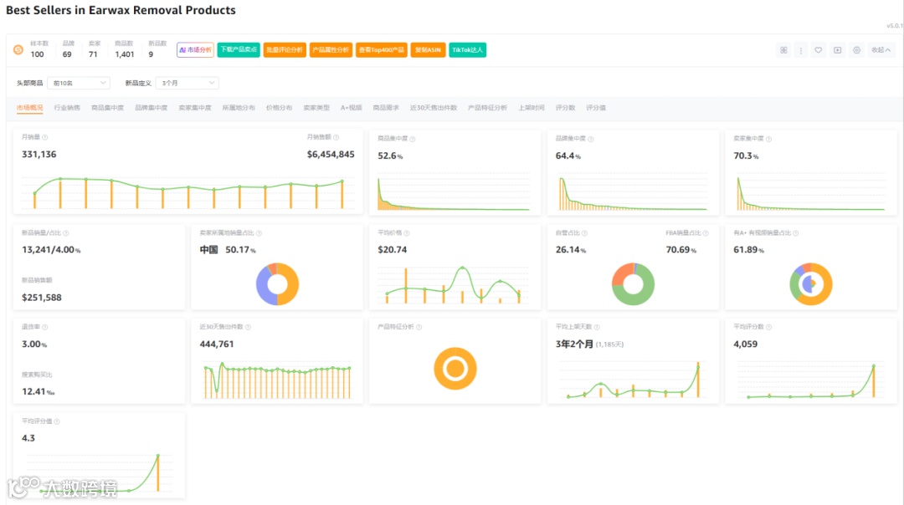The height and width of the screenshot is (505, 904).
Task: Click the video play tutorial icon
Action: click(837, 50)
